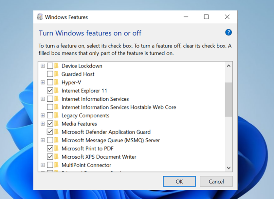Click the scroll down arrow in list
This screenshot has height=199, width=274.
tap(228, 168)
